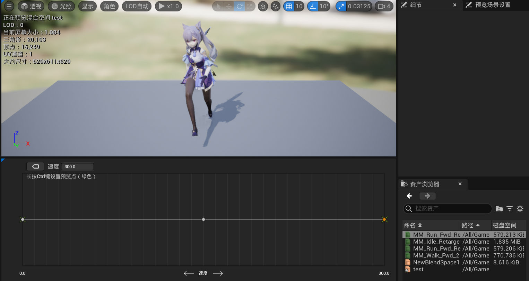
Task: Choose the select mode arrow tool
Action: 218,6
